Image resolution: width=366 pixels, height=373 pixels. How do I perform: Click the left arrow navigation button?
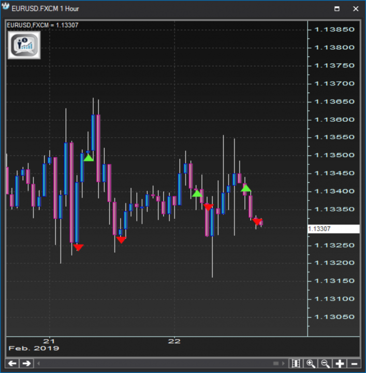(x=12, y=364)
